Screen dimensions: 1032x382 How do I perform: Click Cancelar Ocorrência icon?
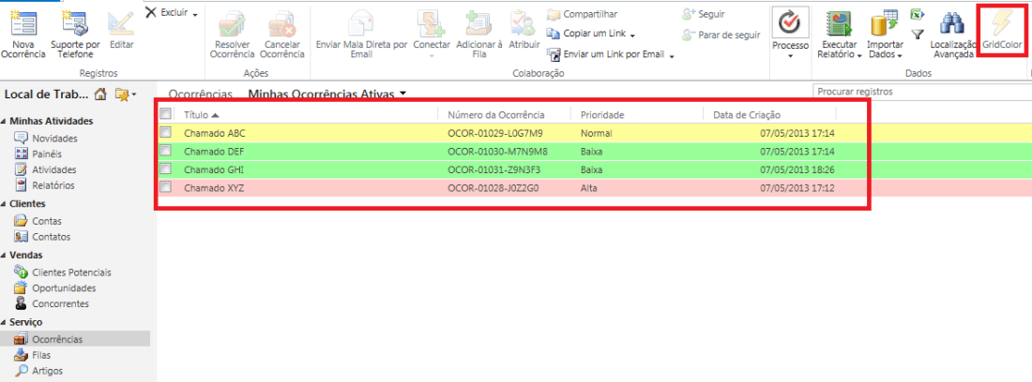coord(282,23)
